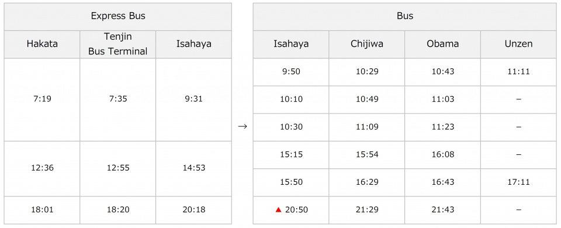Click the arrow between the two tables
Viewport: 561px width, 228px height.
pos(243,126)
